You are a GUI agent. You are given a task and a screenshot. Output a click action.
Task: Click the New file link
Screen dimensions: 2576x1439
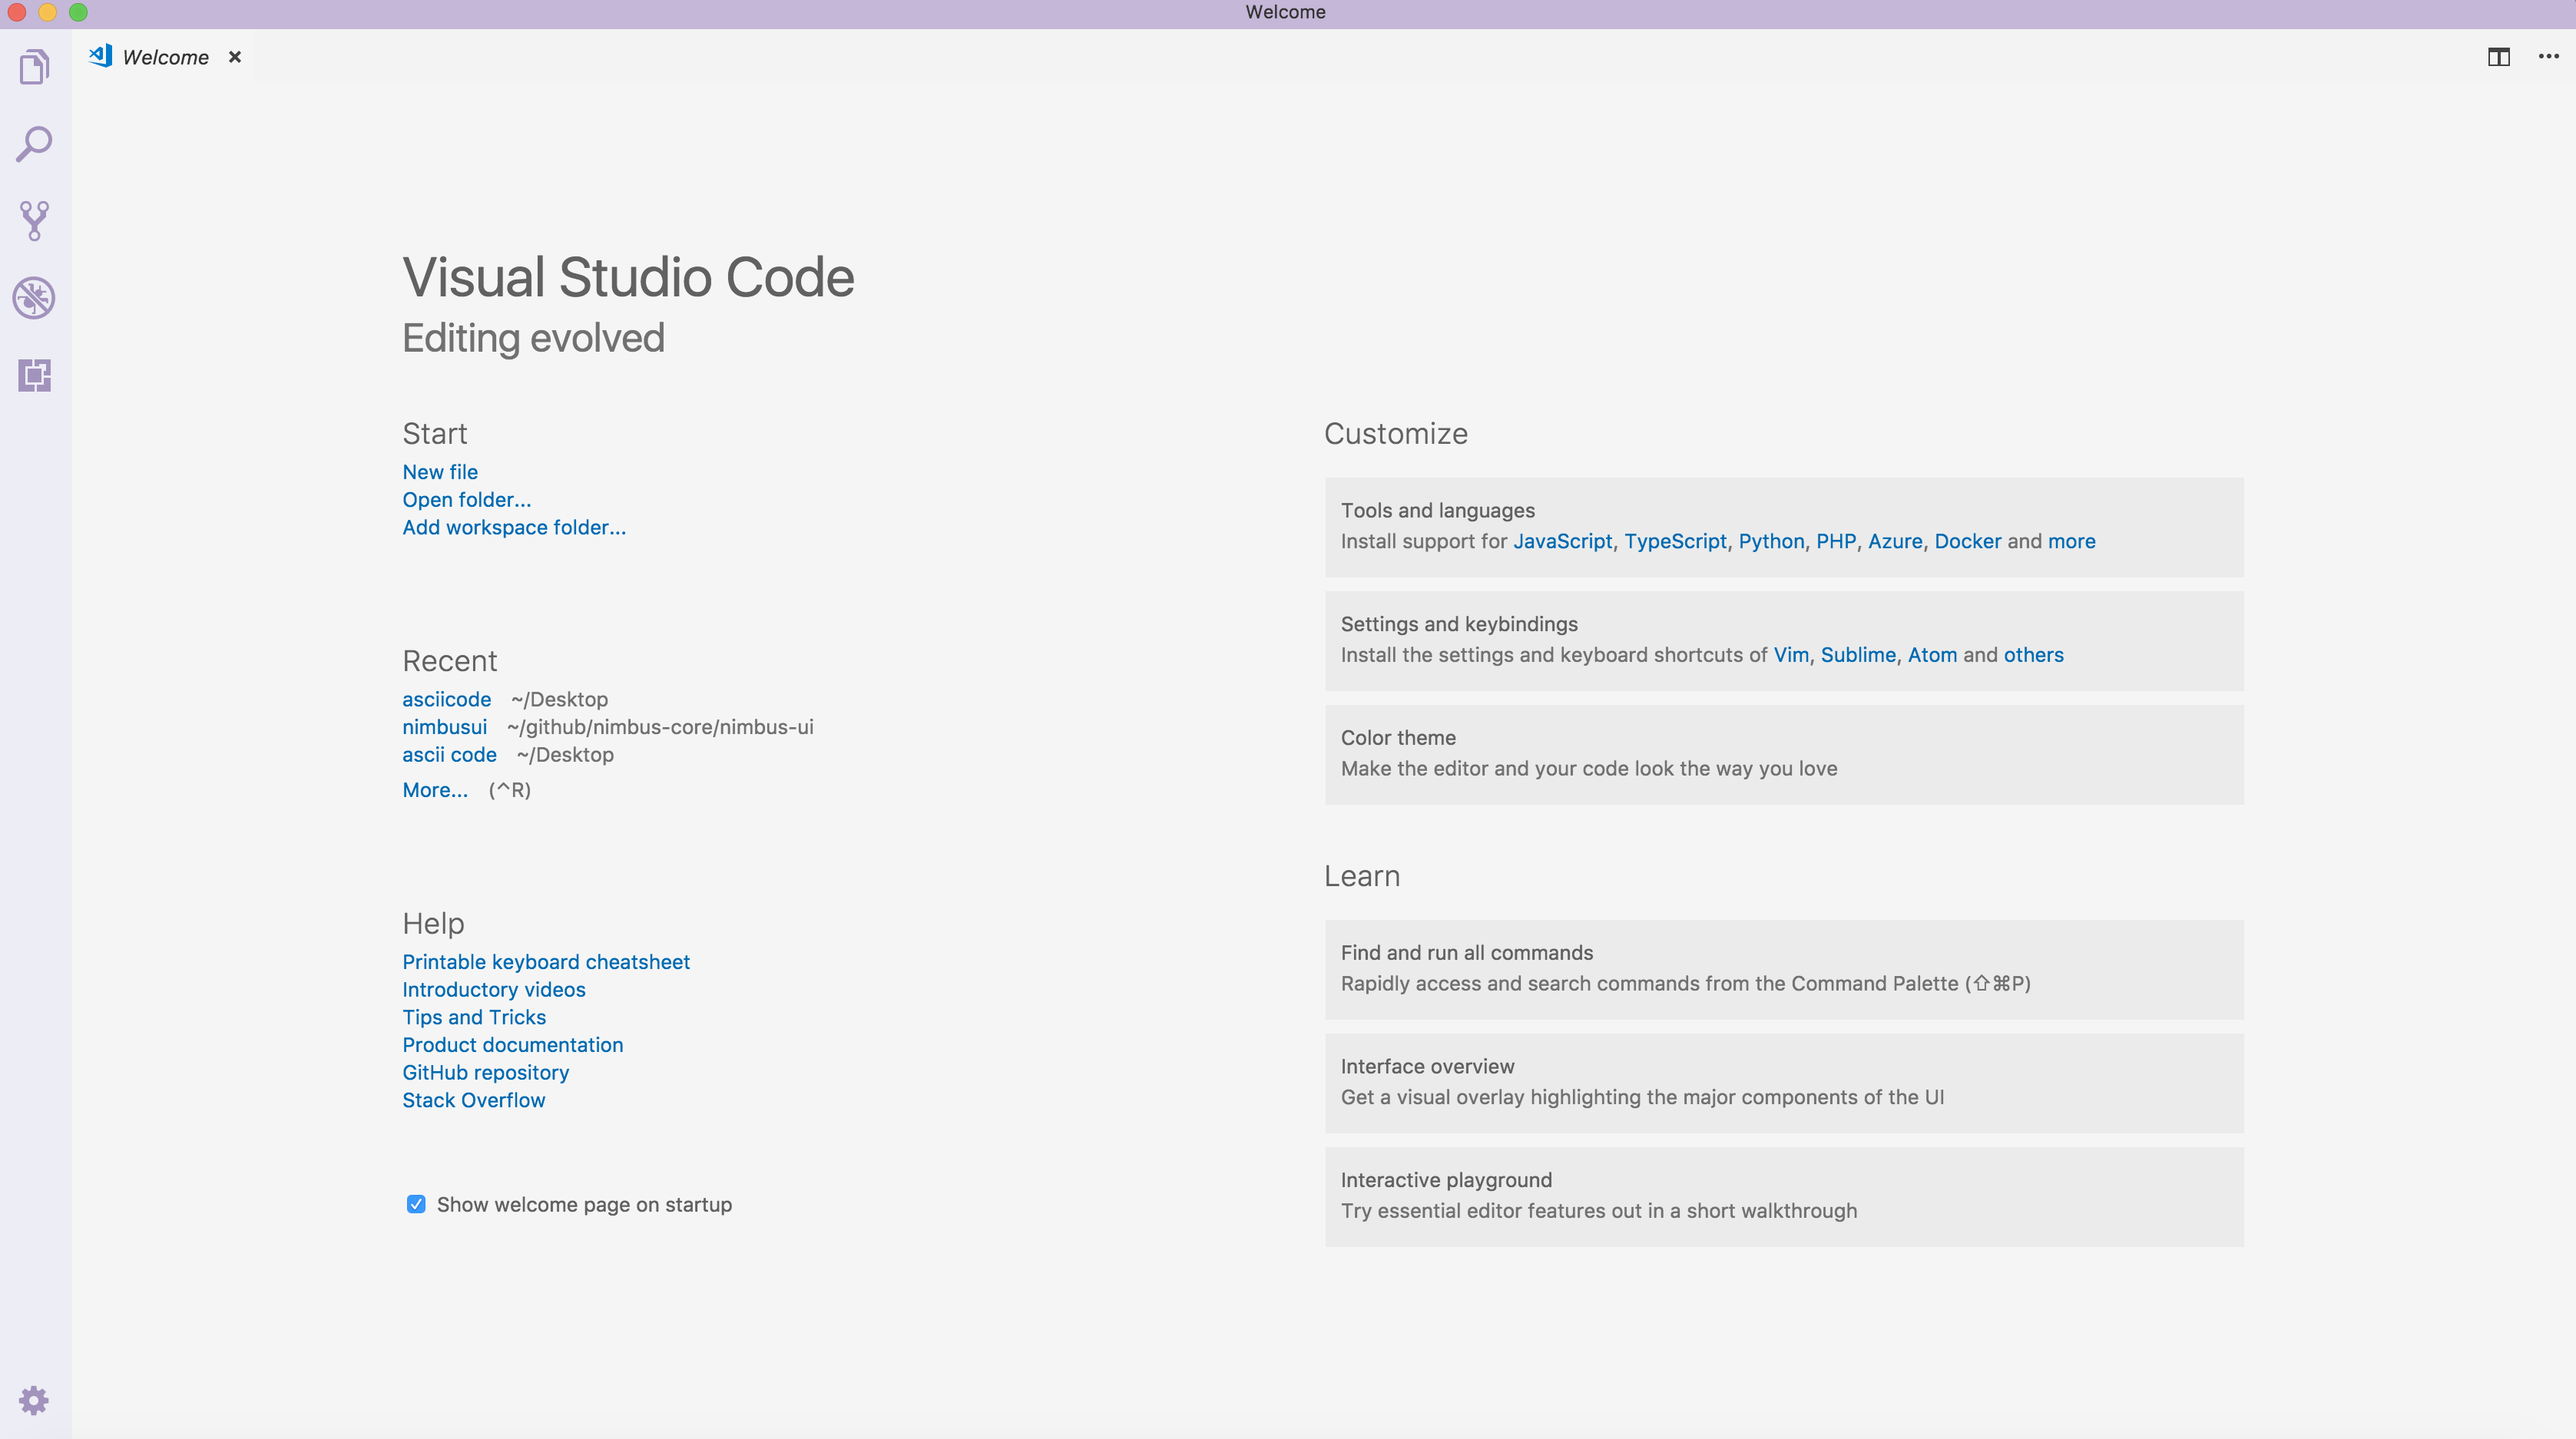click(440, 472)
